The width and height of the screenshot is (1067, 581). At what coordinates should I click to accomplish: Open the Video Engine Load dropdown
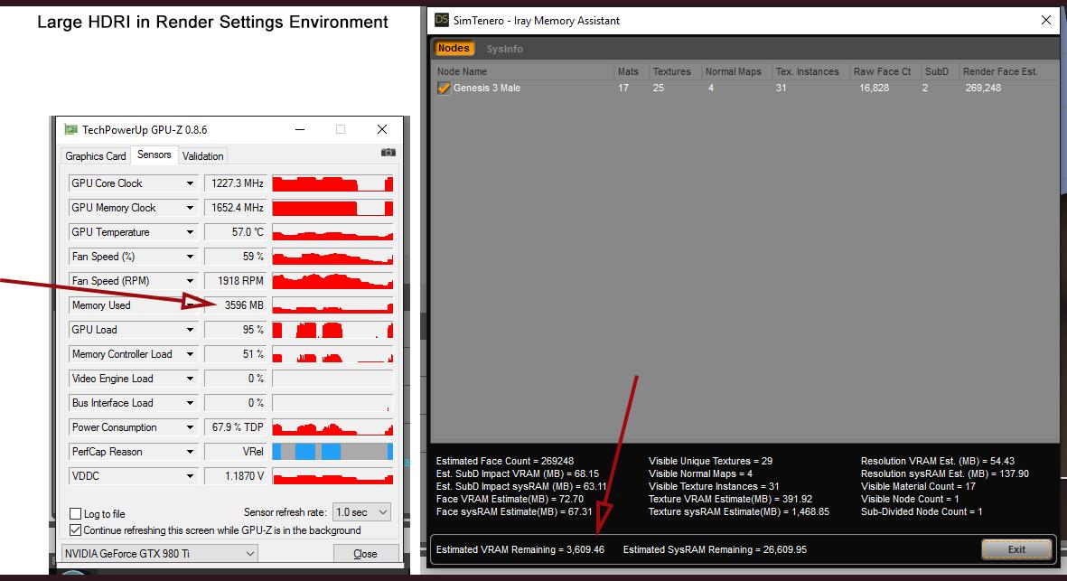pyautogui.click(x=190, y=379)
